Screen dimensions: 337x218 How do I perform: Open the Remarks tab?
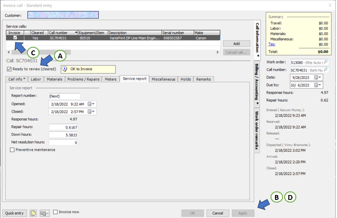203,79
